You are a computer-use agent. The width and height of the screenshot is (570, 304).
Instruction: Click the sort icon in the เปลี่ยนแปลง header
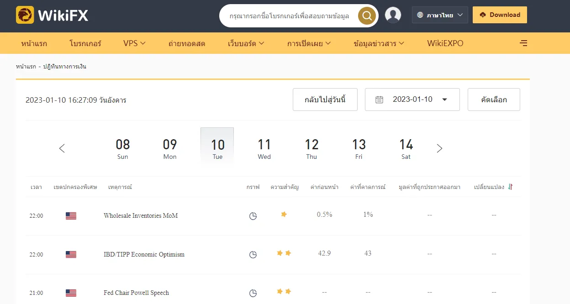click(511, 187)
